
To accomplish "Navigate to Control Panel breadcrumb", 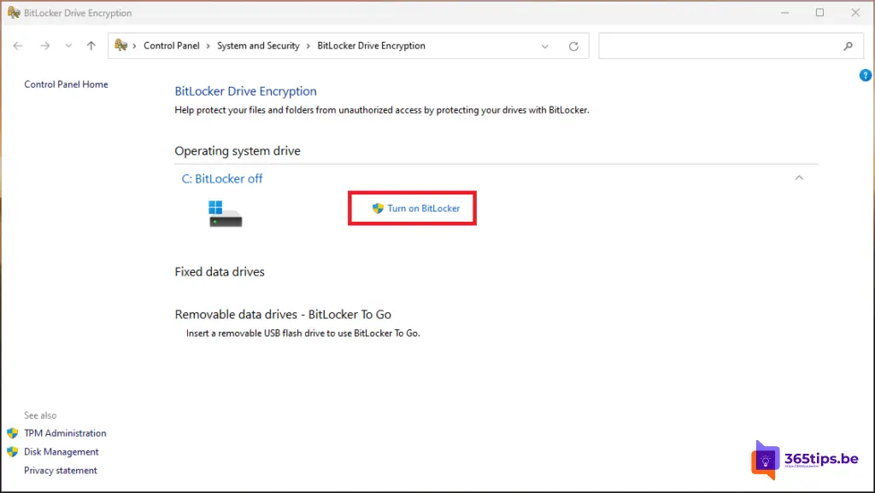I will point(171,46).
